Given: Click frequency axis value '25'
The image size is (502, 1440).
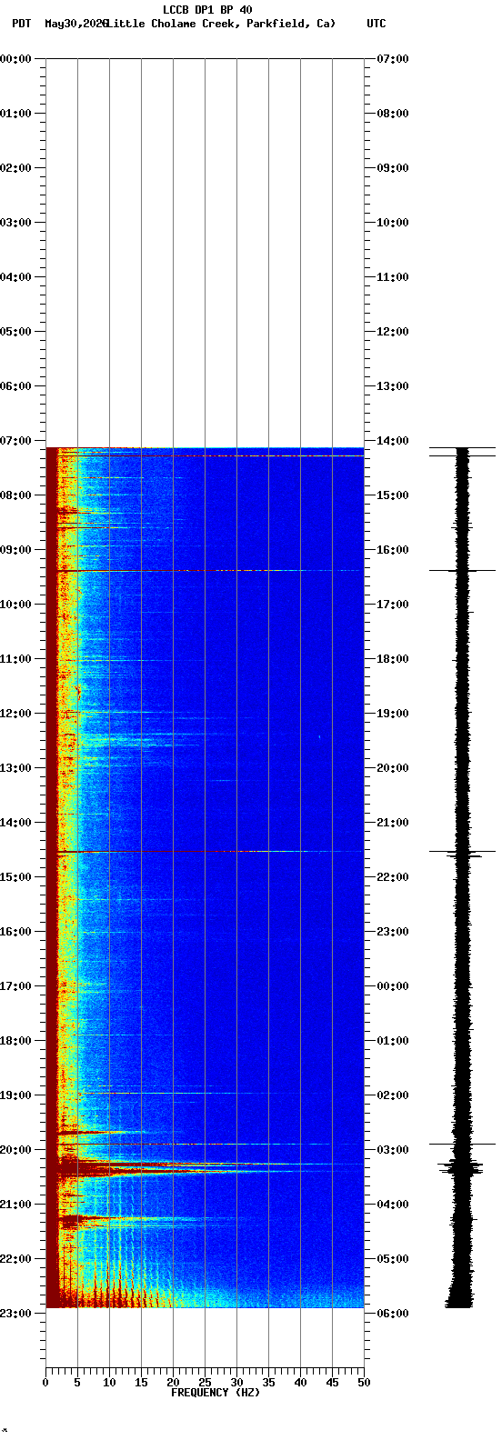Looking at the screenshot, I should pos(205,1383).
